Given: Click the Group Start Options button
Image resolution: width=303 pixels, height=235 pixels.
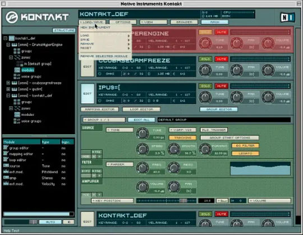Looking at the screenshot, I should pos(229,138).
